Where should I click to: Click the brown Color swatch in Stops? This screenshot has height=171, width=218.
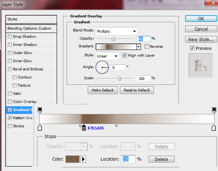point(73,159)
